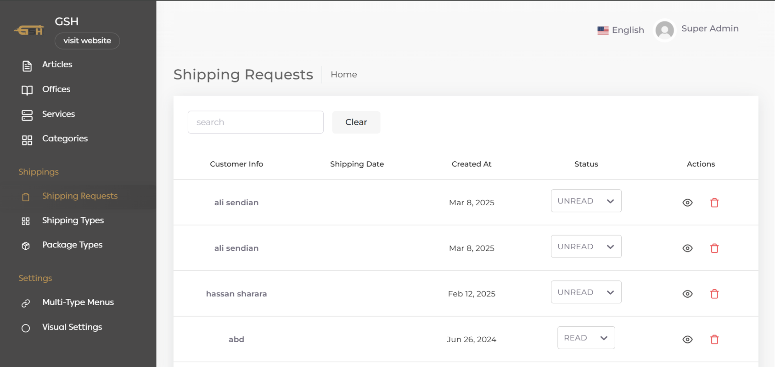This screenshot has height=367, width=775.
Task: Delete the hassan sharara request
Action: point(714,294)
